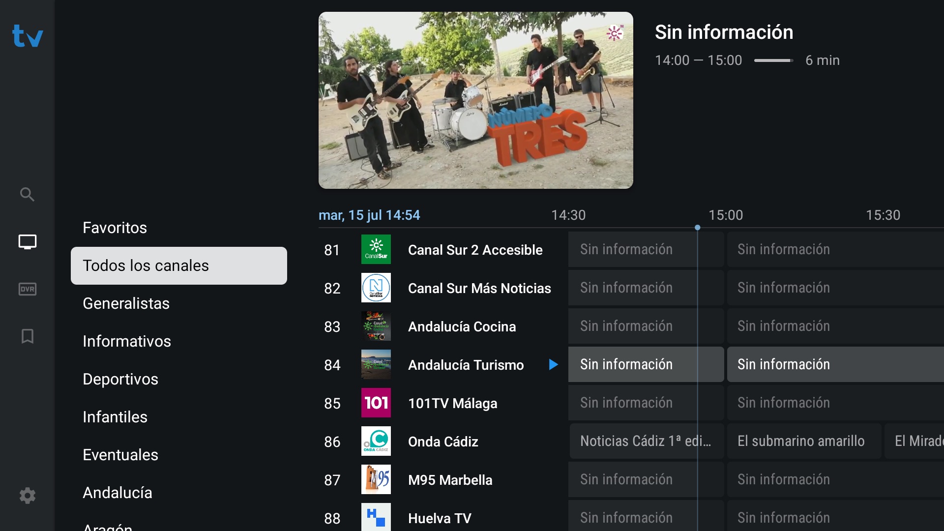Select channel 82 Canal Sur Más Noticias
Screen dimensions: 944x531
point(442,288)
